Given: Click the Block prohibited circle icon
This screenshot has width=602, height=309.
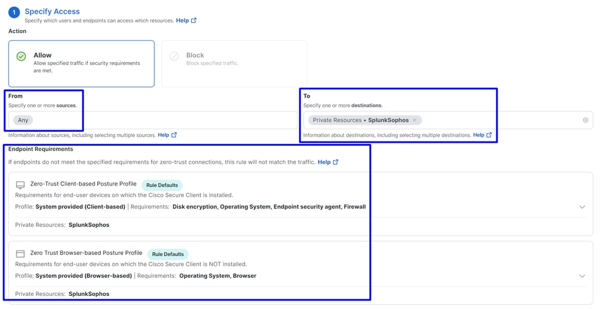Looking at the screenshot, I should [x=174, y=57].
